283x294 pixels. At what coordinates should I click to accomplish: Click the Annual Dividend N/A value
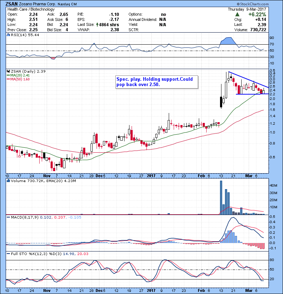[163, 19]
